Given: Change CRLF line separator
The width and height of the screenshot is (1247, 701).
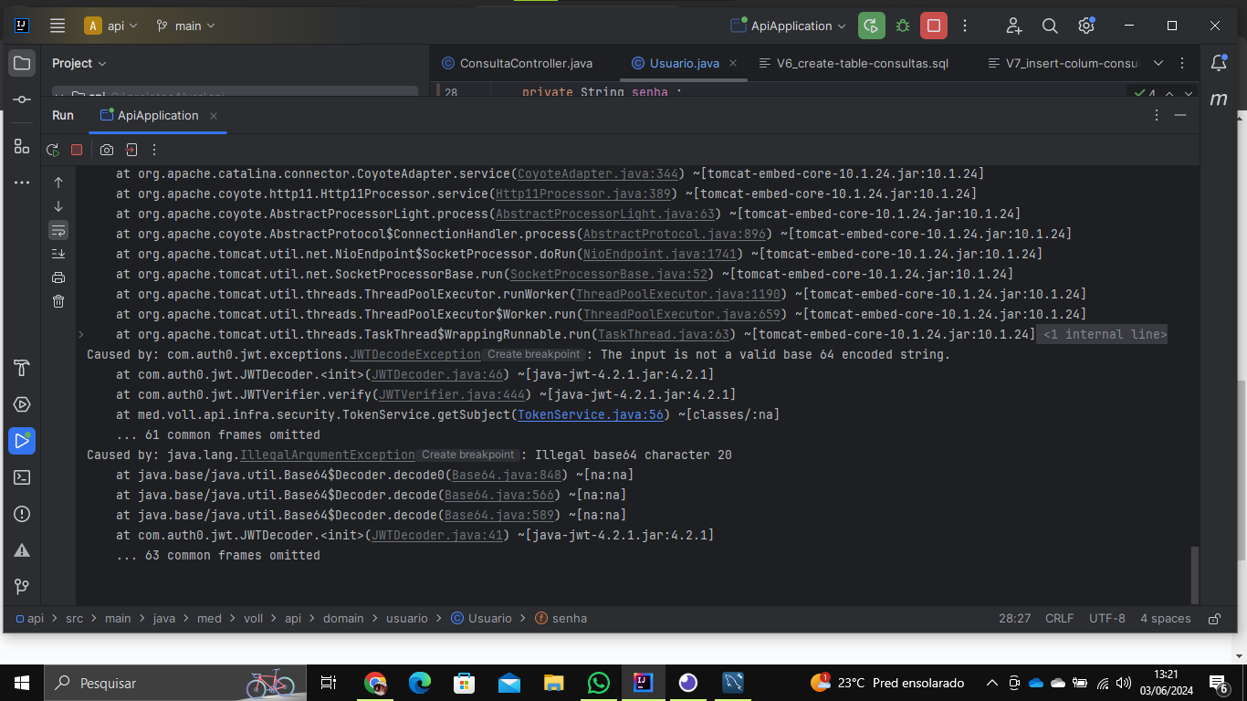Looking at the screenshot, I should coord(1059,618).
